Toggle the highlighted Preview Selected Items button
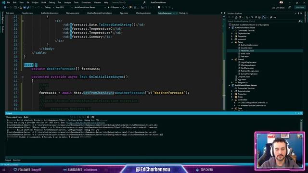 point(264,17)
